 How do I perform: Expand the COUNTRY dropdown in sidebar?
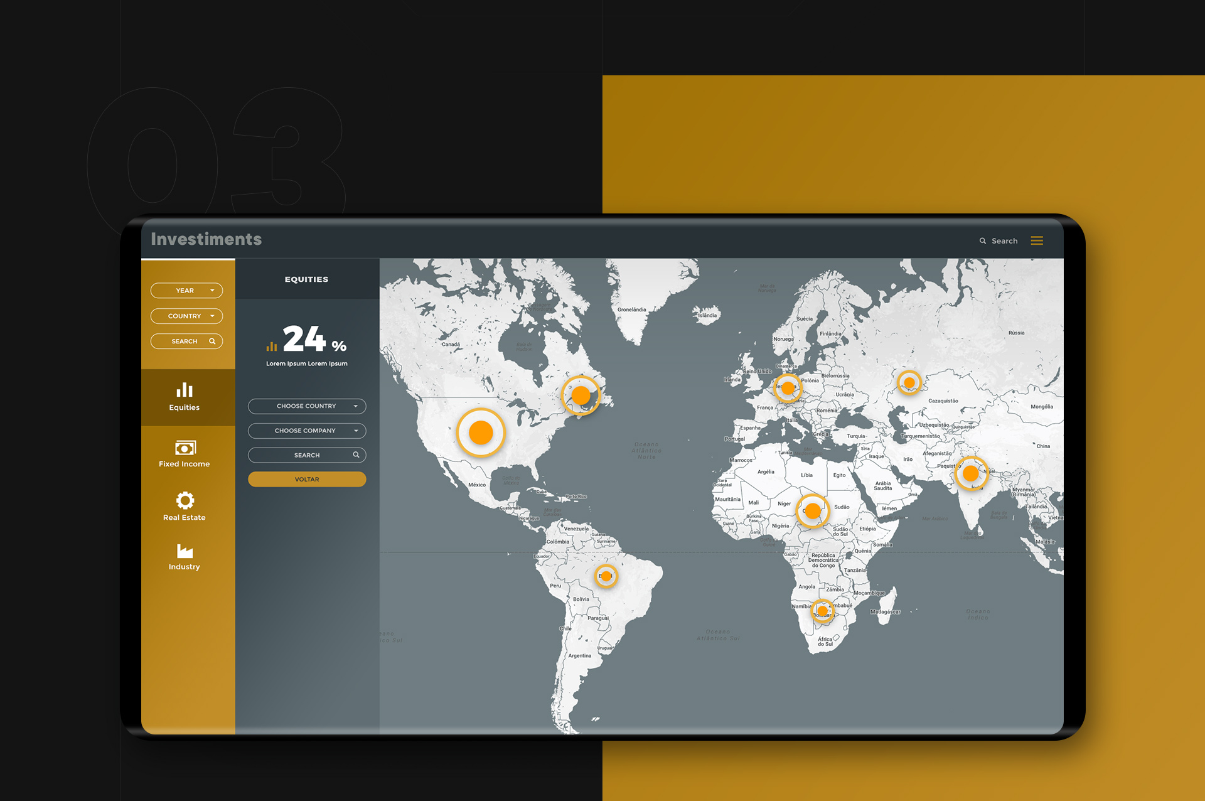[x=186, y=316]
